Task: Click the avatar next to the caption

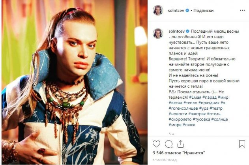Action: click(158, 34)
